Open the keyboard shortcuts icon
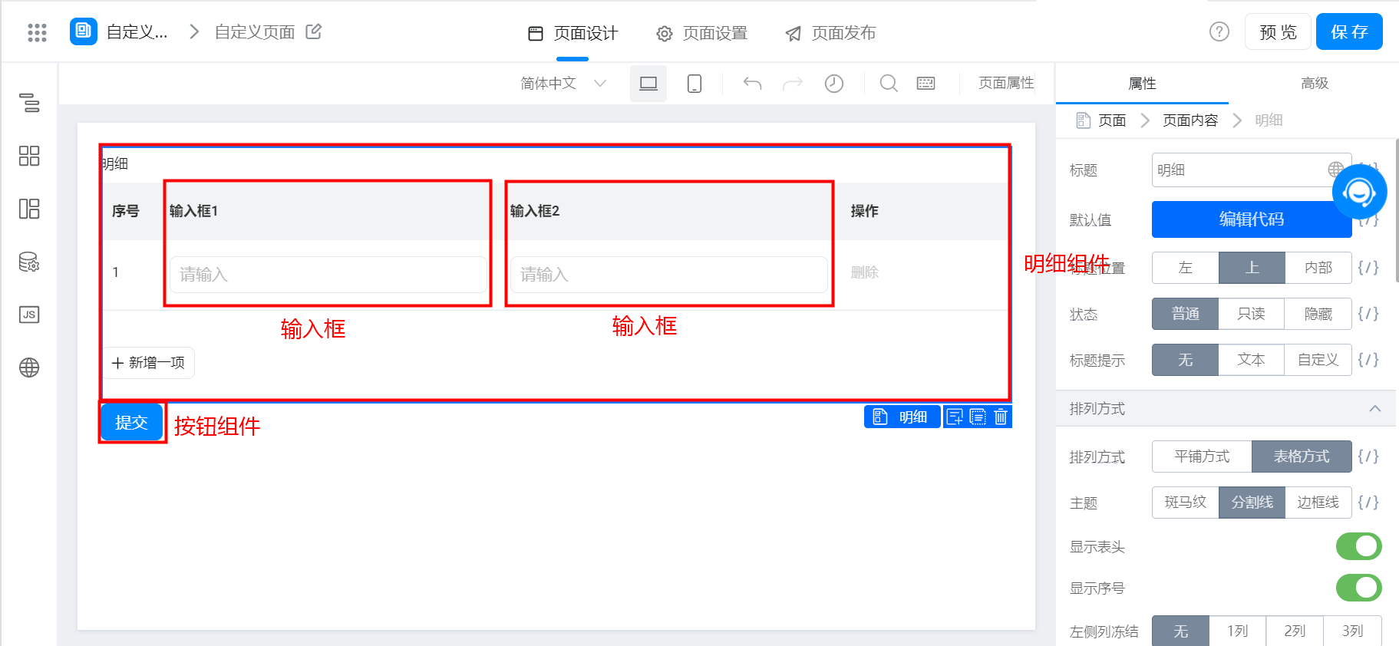The width and height of the screenshot is (1399, 646). [x=926, y=83]
